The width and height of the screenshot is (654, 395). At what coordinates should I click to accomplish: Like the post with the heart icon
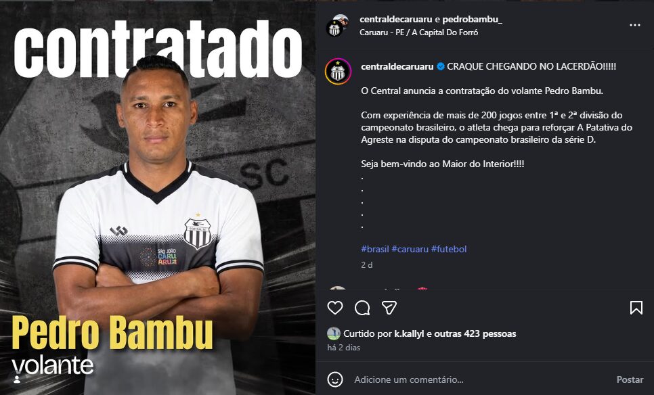[335, 308]
